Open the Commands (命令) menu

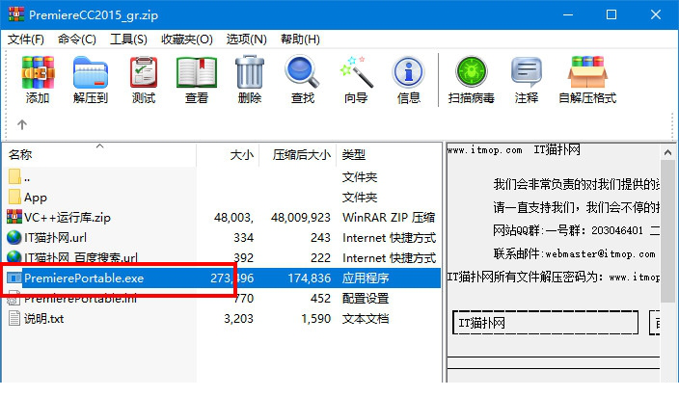pos(77,40)
